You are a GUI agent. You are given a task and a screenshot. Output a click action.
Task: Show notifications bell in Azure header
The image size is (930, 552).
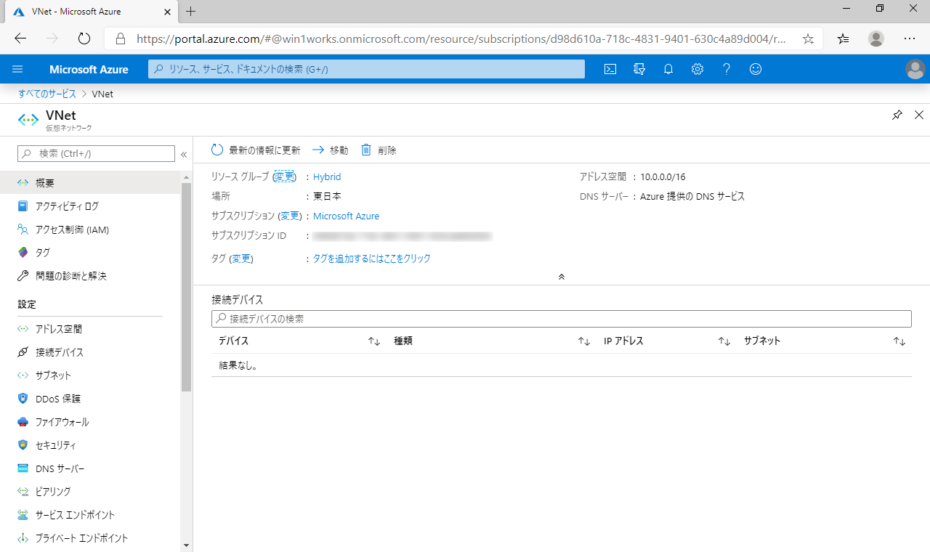(668, 69)
